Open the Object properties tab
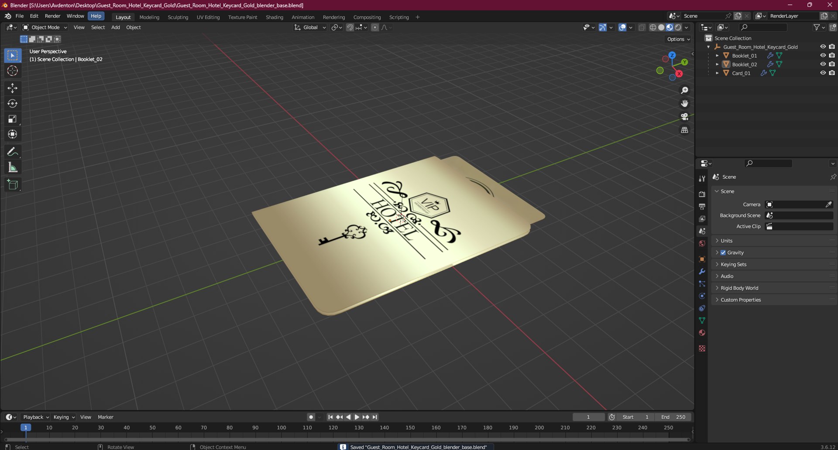The width and height of the screenshot is (838, 450). point(702,259)
